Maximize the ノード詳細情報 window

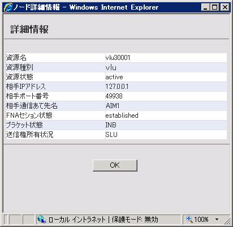coord(215,7)
